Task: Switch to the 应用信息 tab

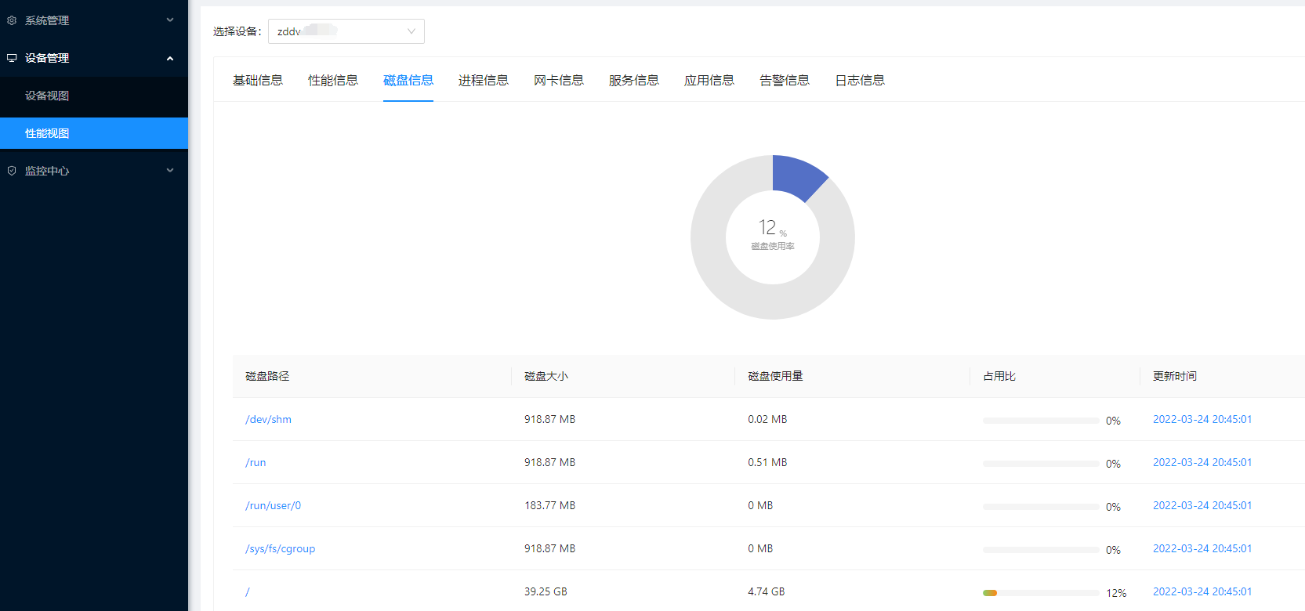Action: 709,80
